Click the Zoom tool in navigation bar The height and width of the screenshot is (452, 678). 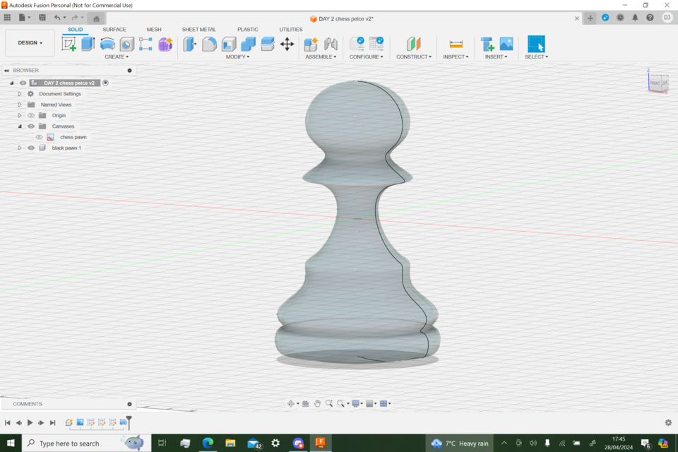point(329,403)
